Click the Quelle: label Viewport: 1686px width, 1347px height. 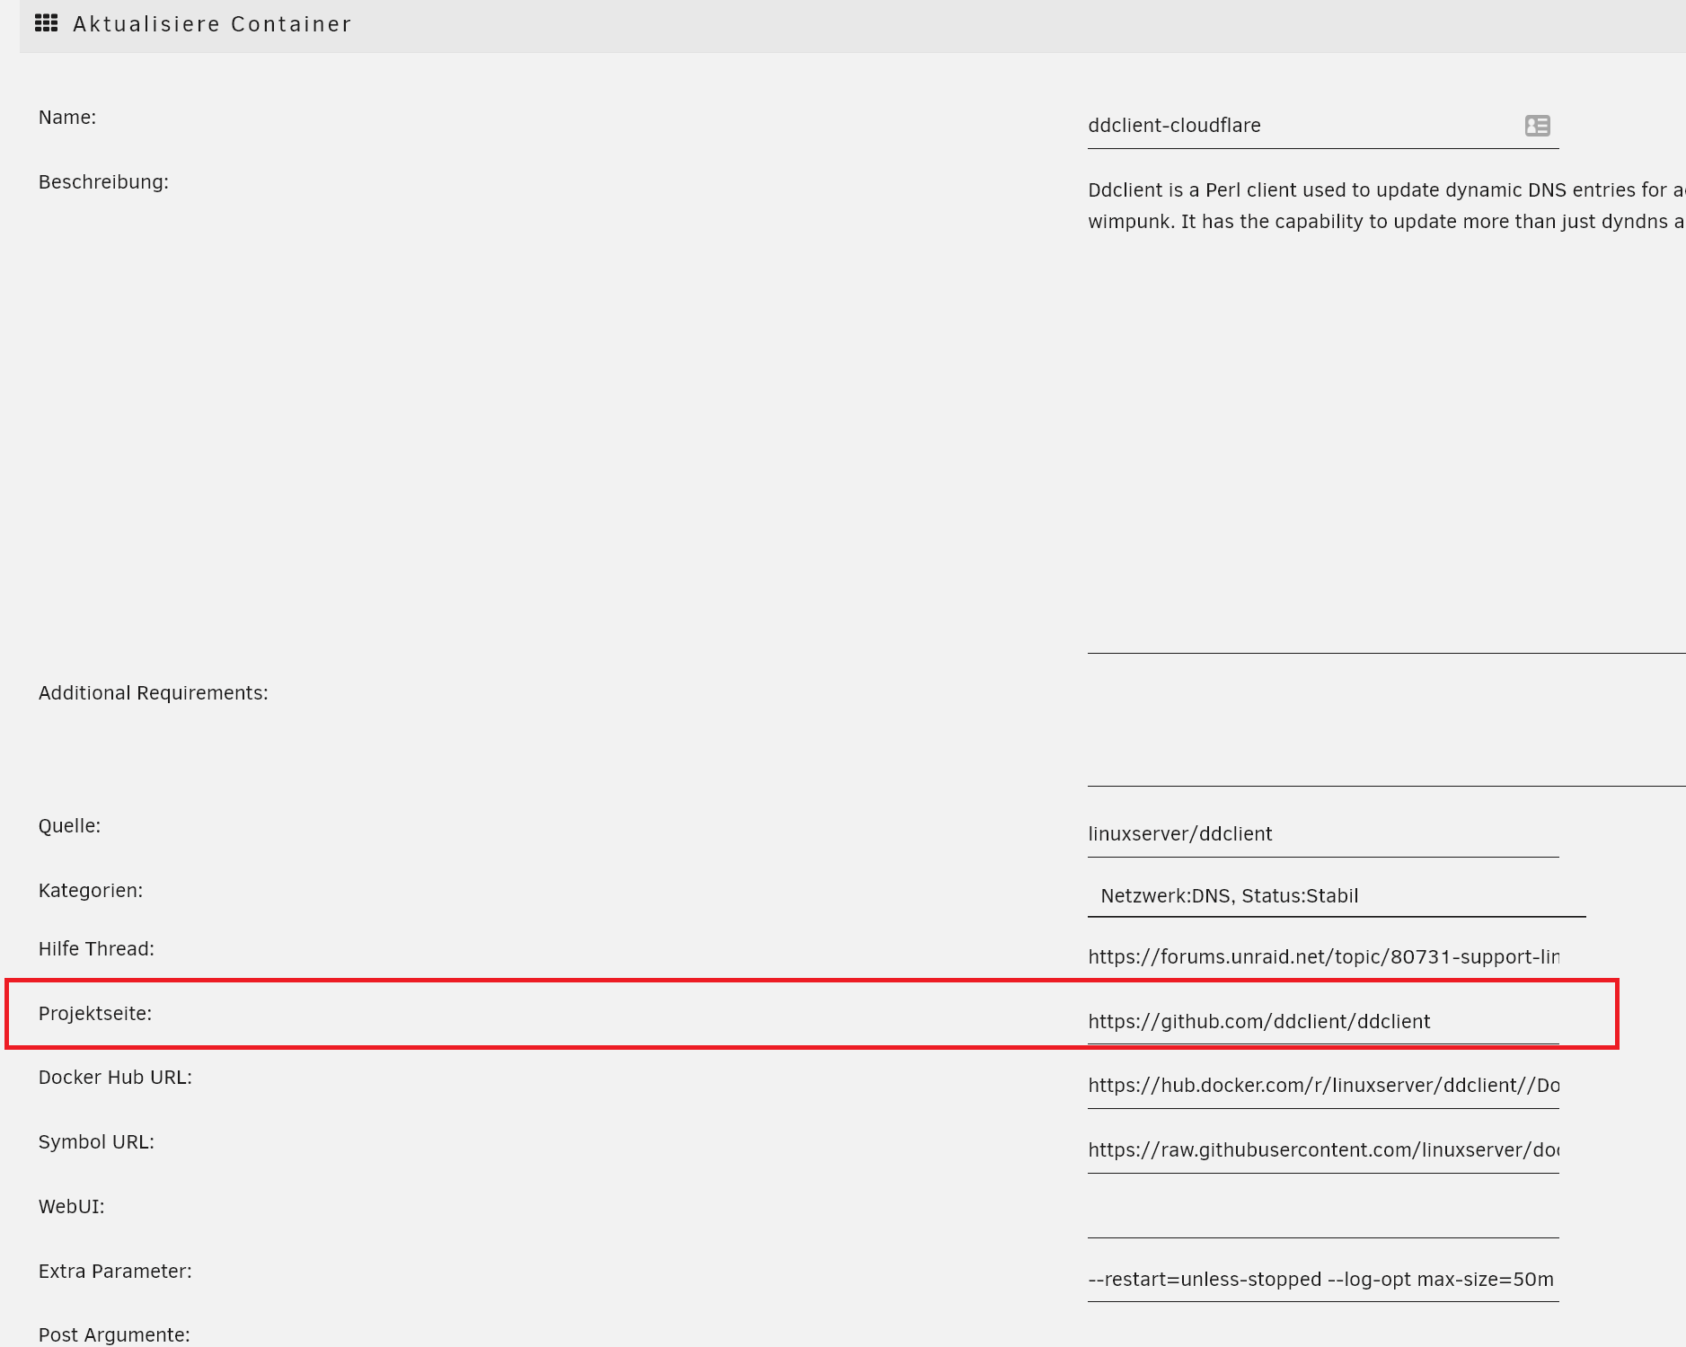[x=69, y=826]
